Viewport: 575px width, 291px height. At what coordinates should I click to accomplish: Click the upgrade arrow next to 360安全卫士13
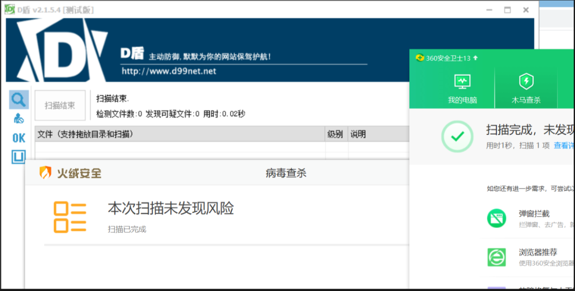coord(475,58)
